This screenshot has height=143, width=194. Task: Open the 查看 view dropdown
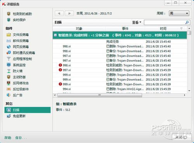137,22
